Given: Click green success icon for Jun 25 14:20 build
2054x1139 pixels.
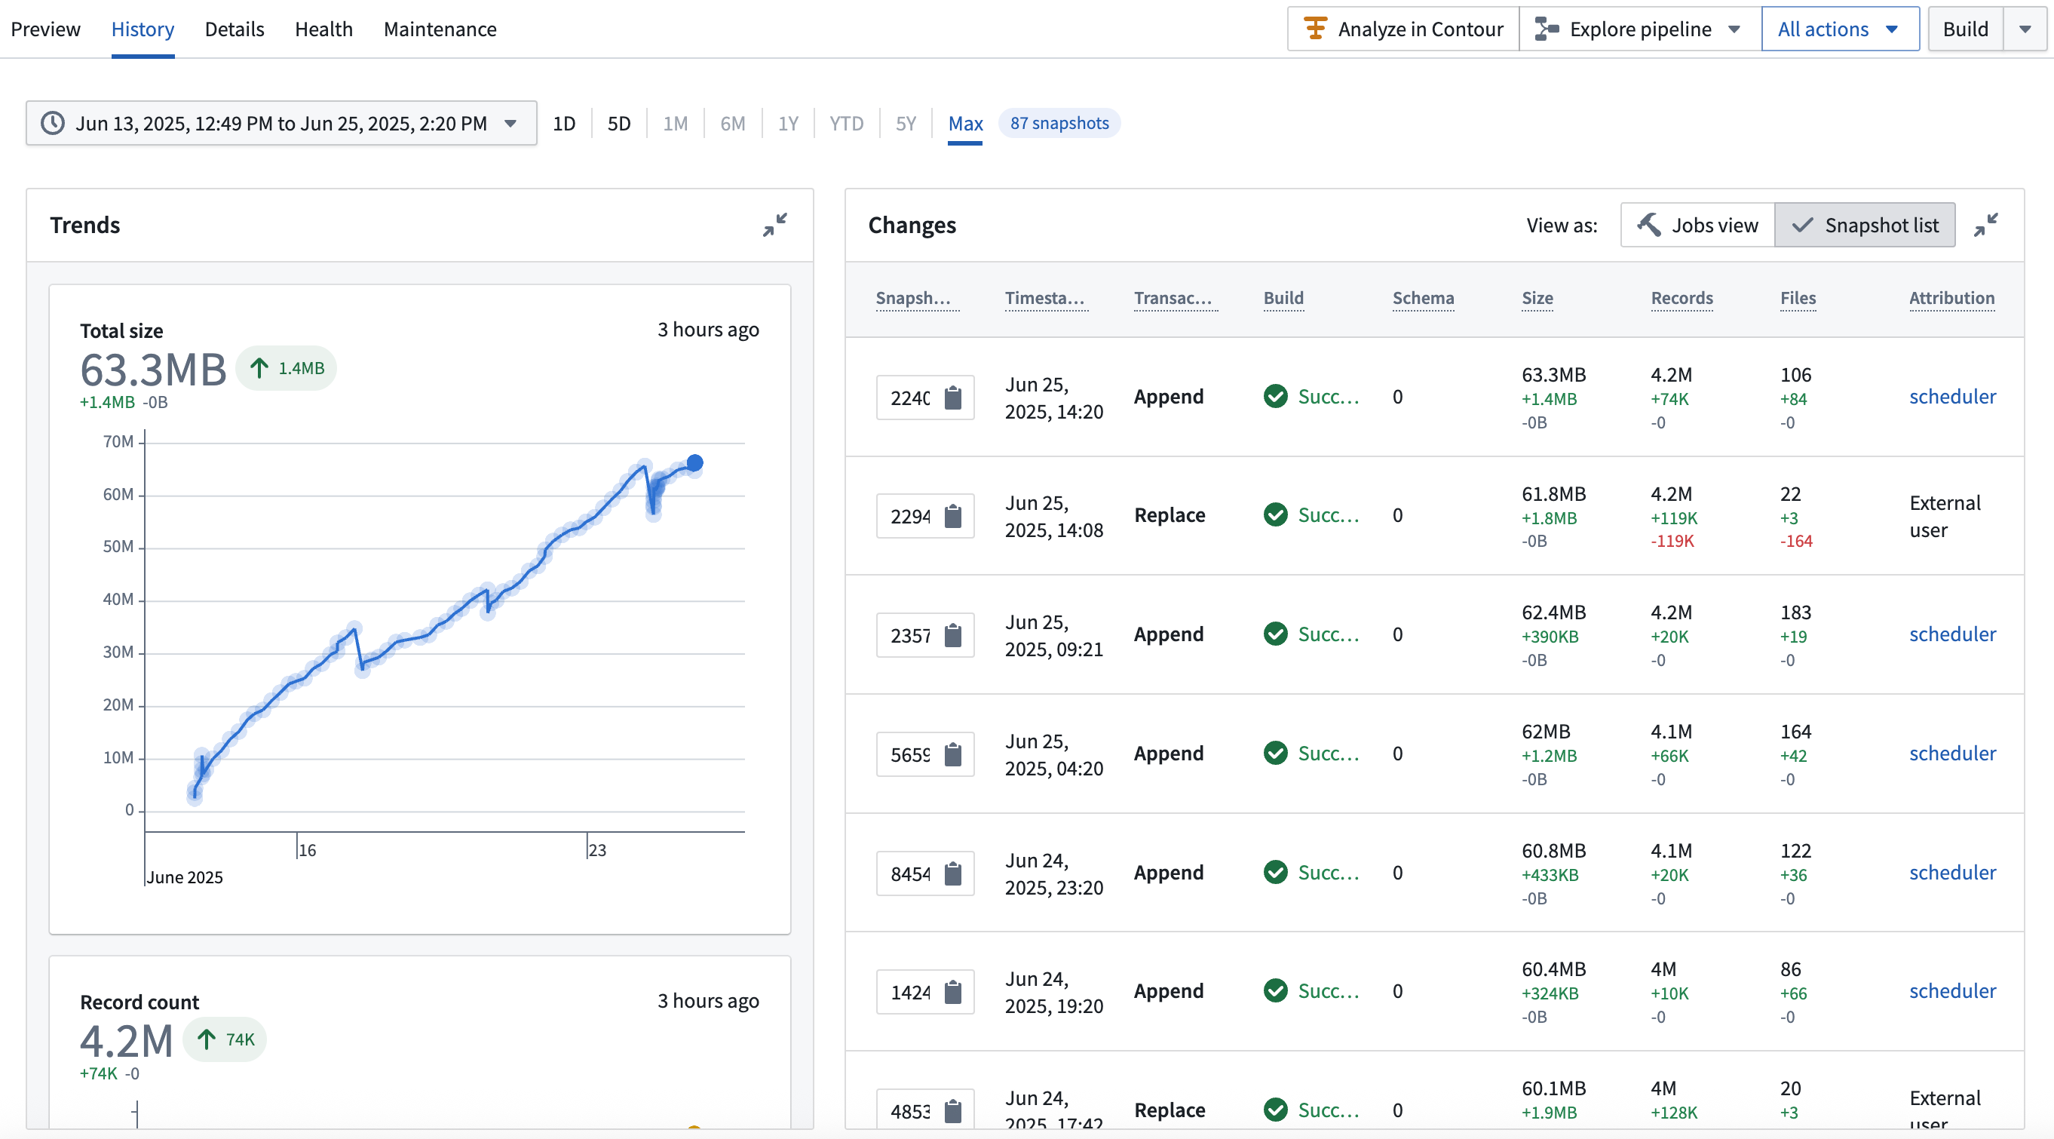Looking at the screenshot, I should pos(1275,397).
